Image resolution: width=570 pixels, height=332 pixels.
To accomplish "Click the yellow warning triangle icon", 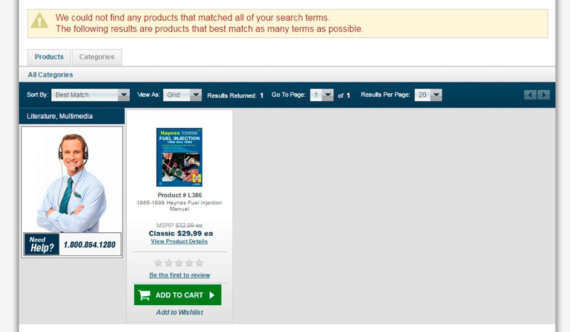I will point(40,21).
